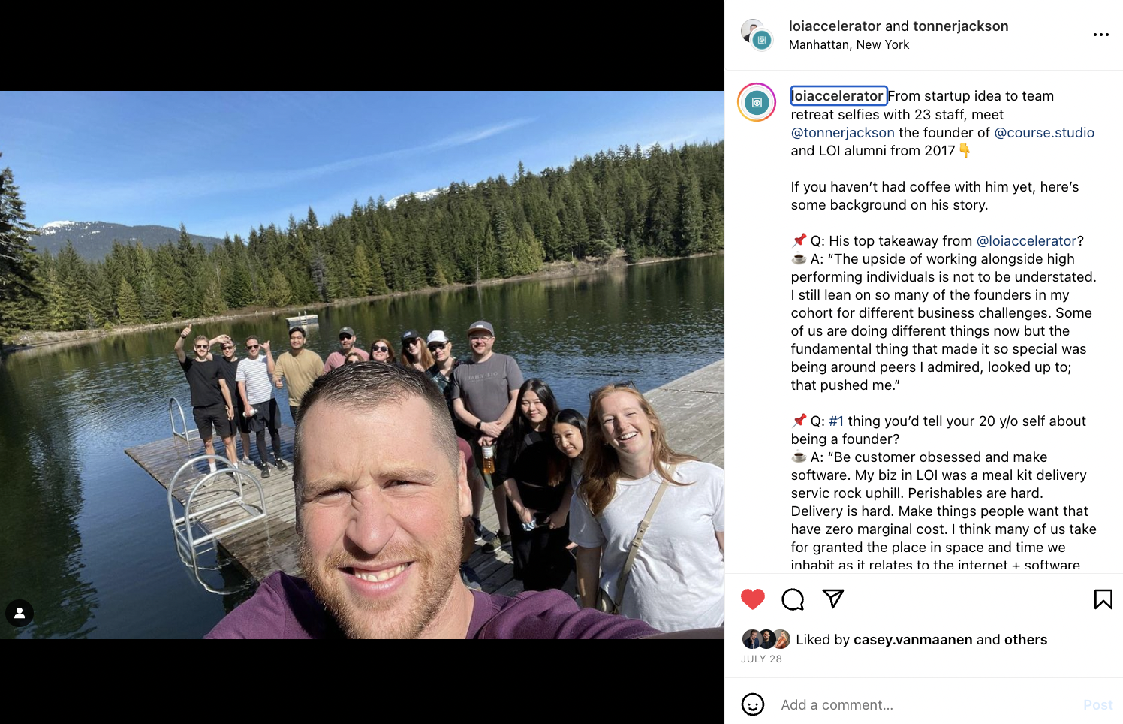
Task: View the others who liked the post
Action: [1025, 640]
